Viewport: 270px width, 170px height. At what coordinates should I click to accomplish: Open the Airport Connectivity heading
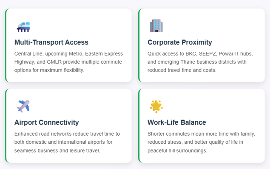tap(47, 123)
